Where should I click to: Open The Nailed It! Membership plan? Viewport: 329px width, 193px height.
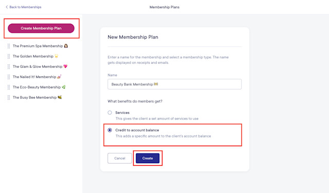coord(37,77)
